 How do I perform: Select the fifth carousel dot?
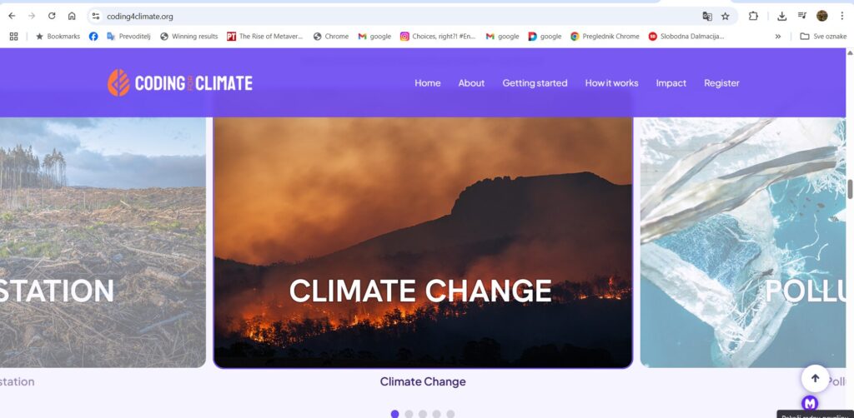[x=450, y=414]
